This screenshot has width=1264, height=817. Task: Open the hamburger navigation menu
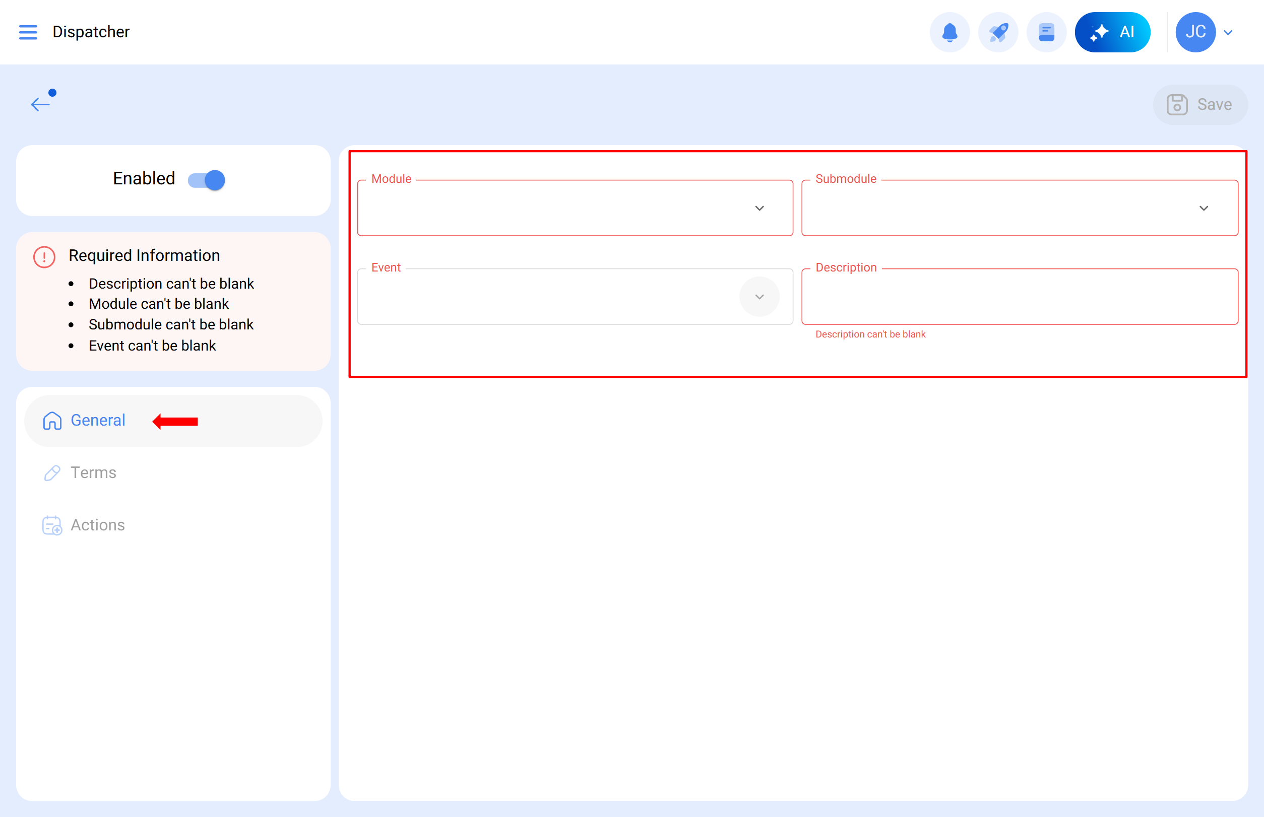[28, 32]
